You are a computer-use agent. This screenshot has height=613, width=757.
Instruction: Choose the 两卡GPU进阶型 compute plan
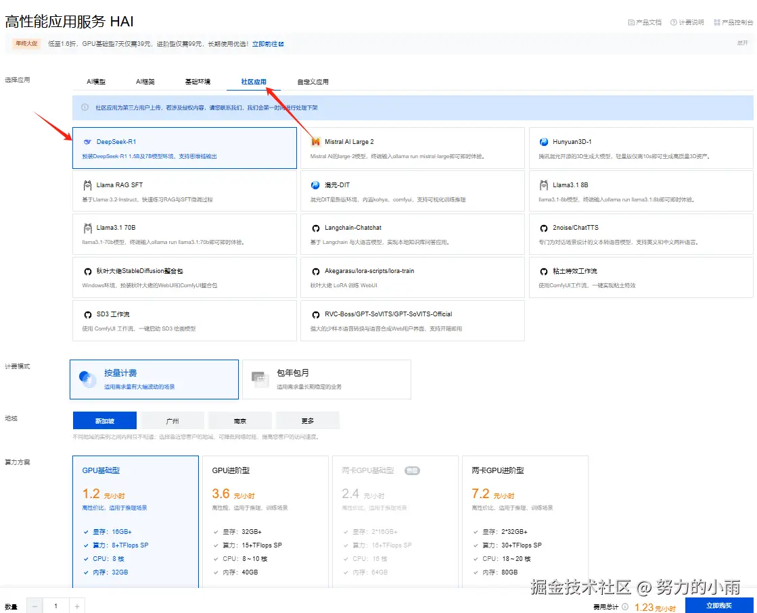click(x=525, y=522)
